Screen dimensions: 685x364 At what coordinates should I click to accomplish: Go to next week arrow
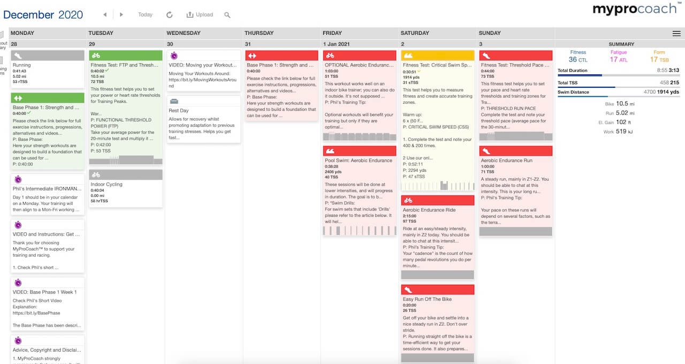[x=121, y=15]
